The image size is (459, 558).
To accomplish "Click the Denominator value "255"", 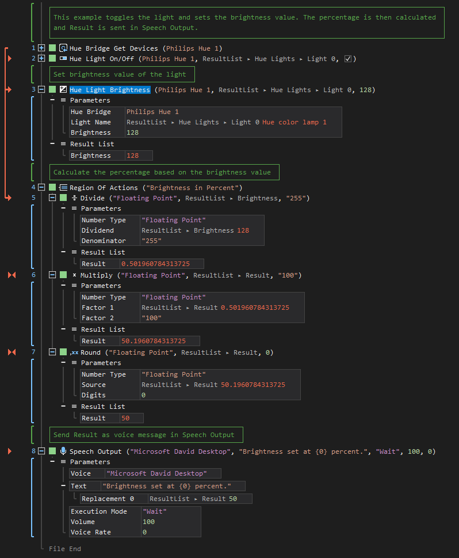I will tap(151, 241).
